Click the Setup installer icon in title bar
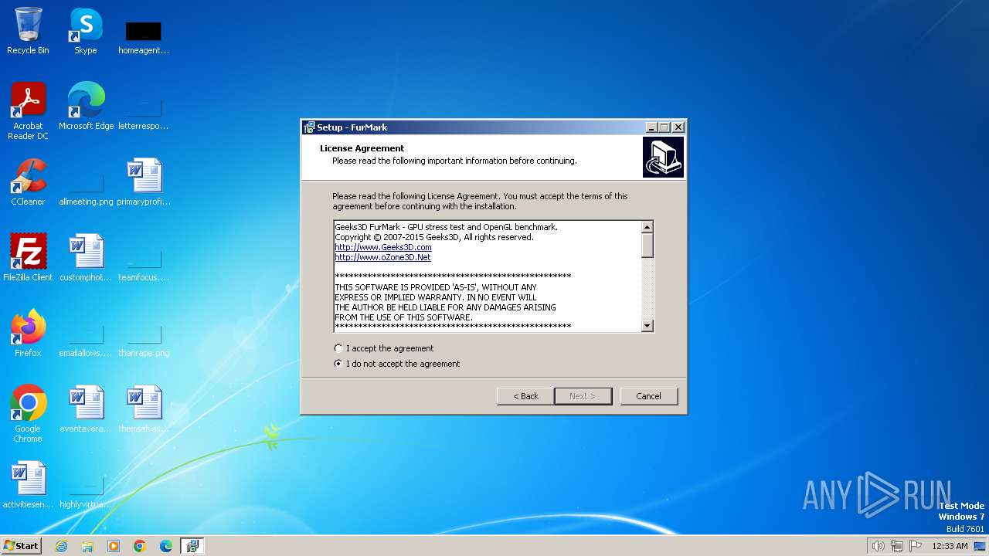This screenshot has width=989, height=556. click(x=309, y=127)
